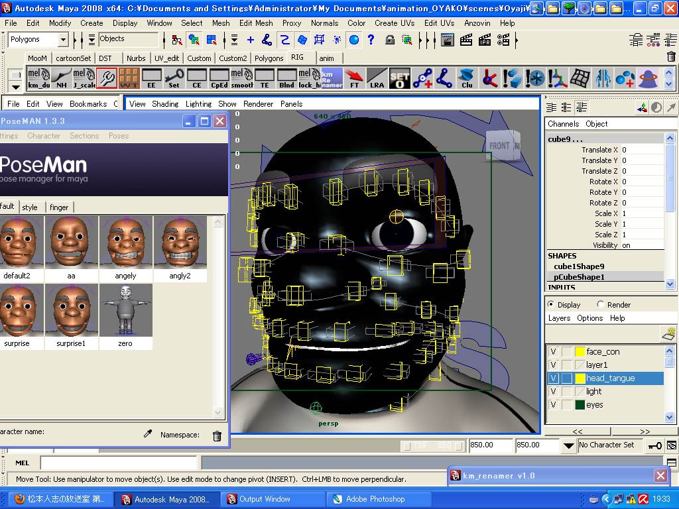Click the SET 0 shelf icon

[399, 78]
